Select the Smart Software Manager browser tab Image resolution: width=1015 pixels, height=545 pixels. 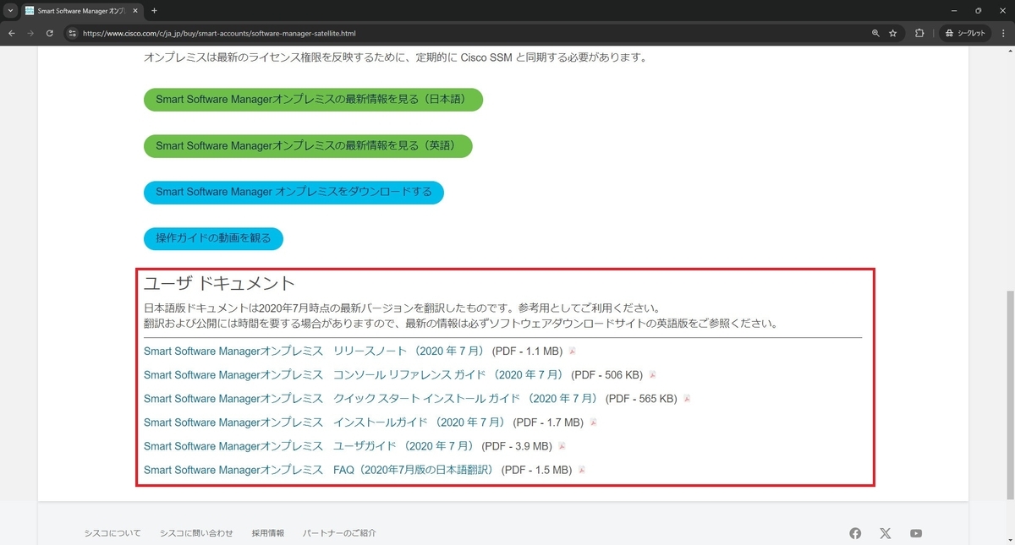76,11
